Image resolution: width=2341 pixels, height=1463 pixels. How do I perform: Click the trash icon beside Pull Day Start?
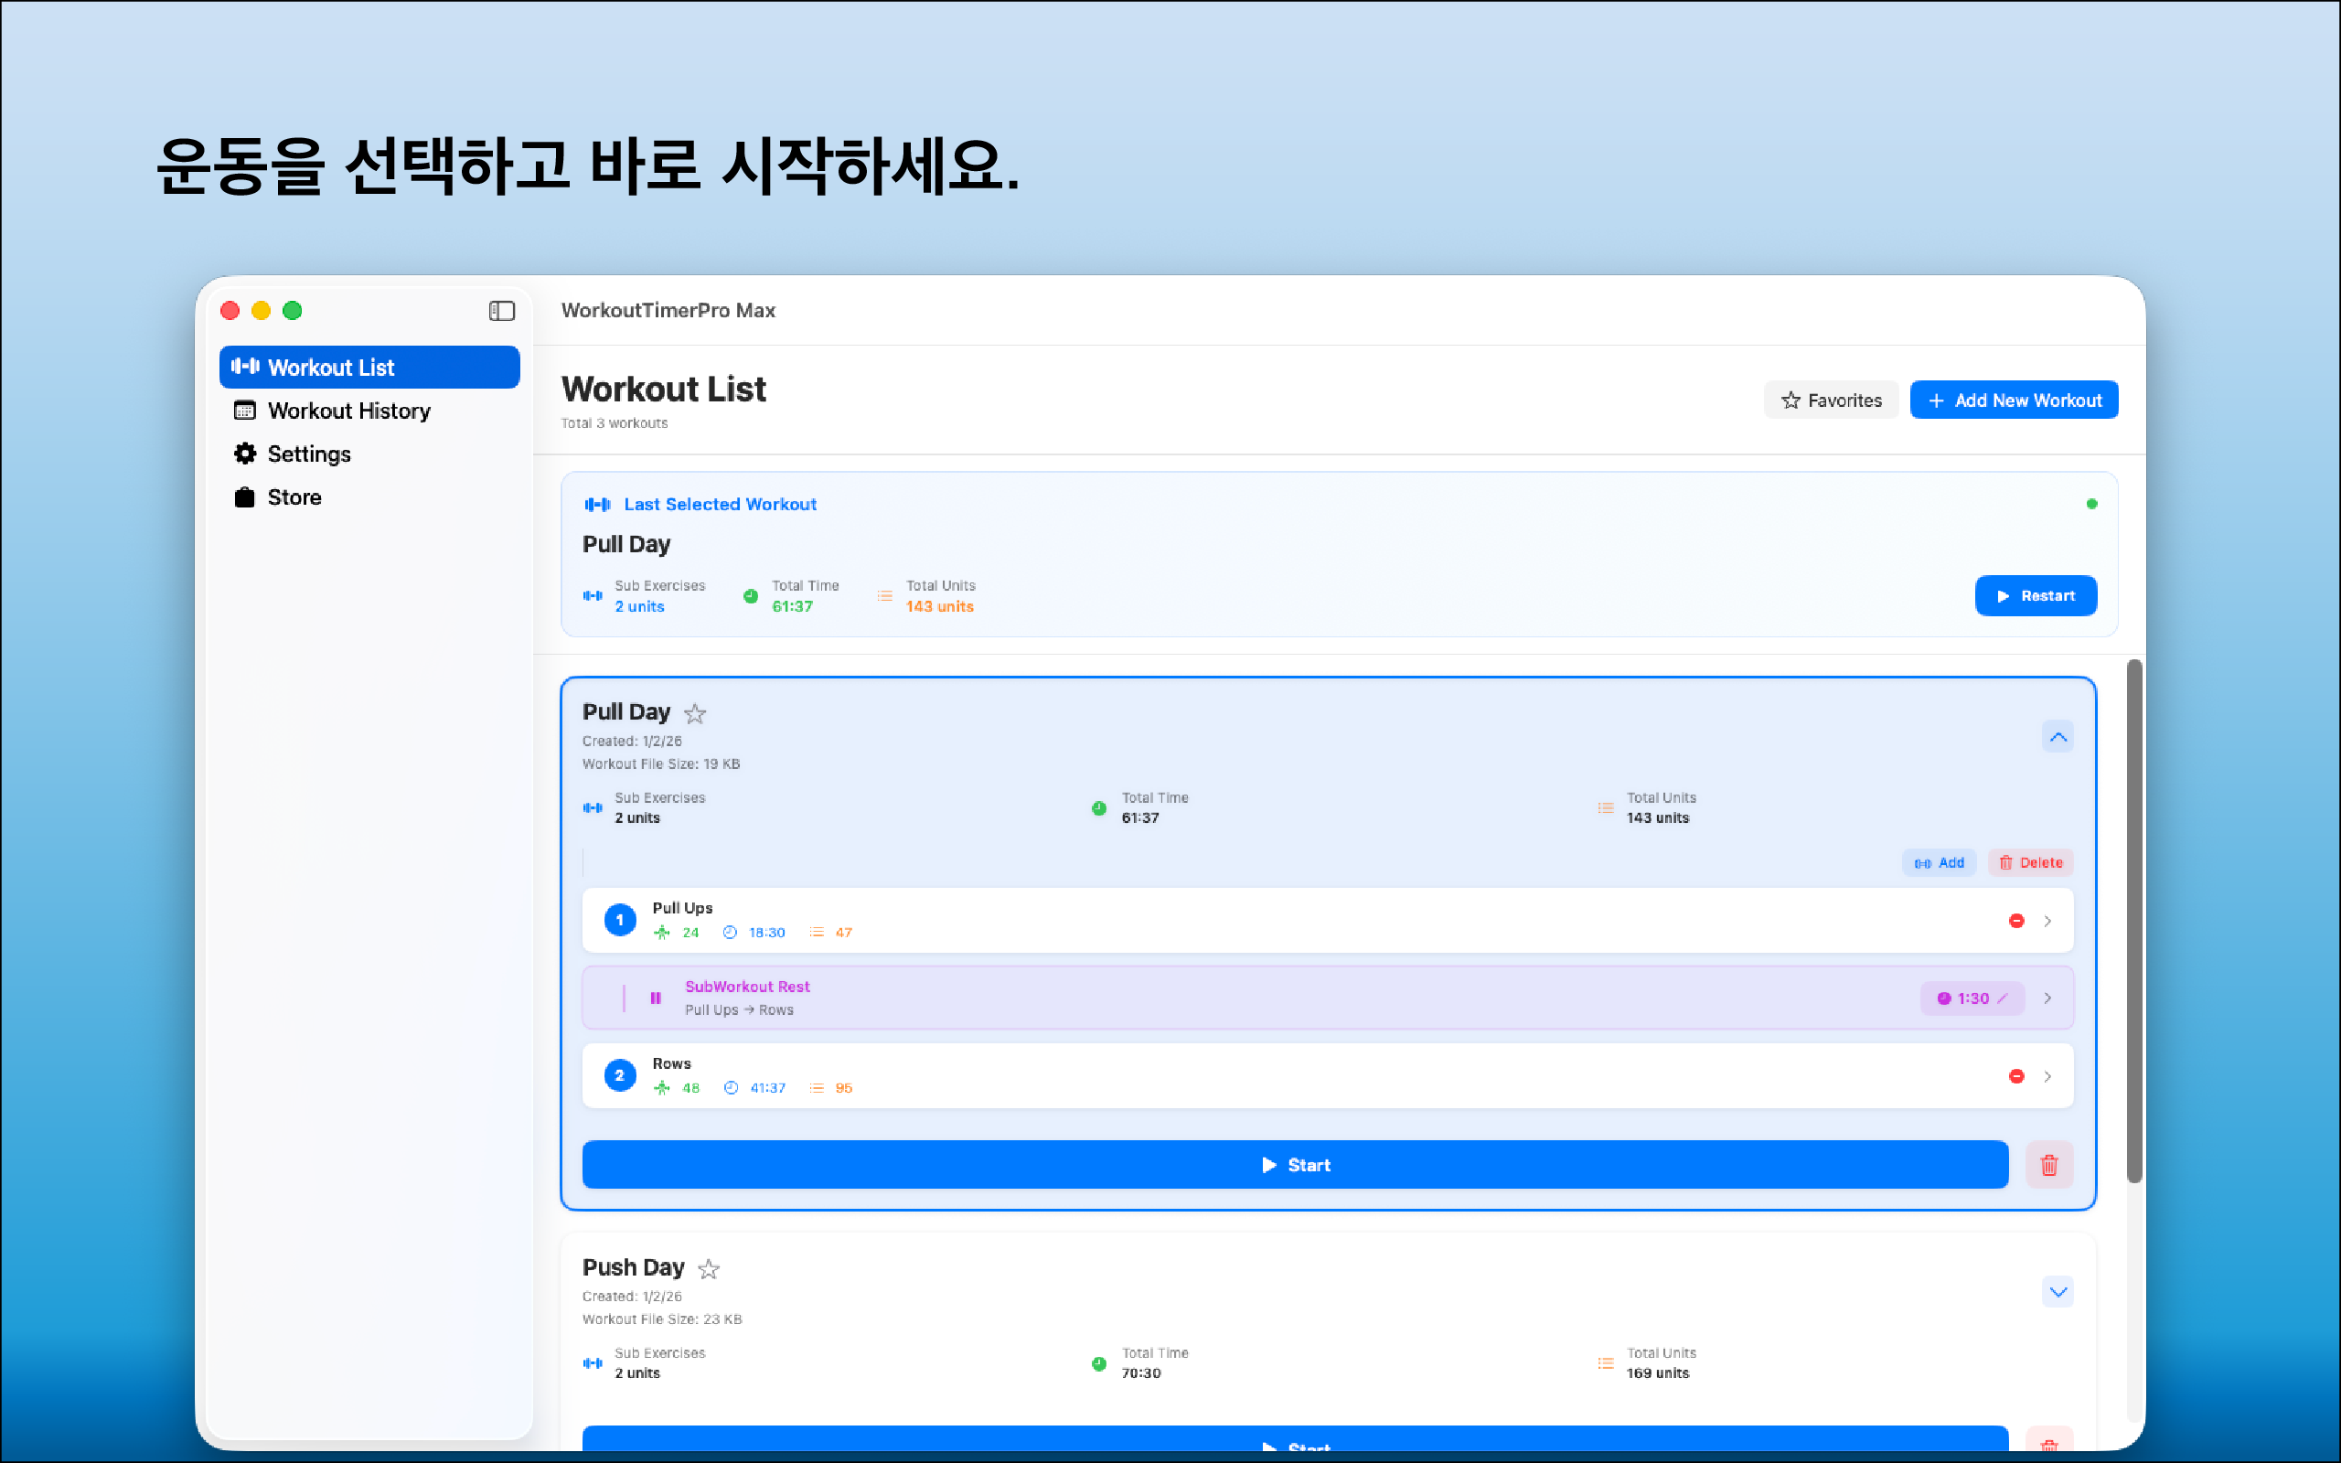(2049, 1165)
